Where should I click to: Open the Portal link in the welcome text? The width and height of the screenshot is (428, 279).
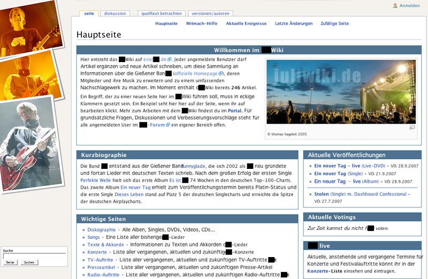click(235, 111)
